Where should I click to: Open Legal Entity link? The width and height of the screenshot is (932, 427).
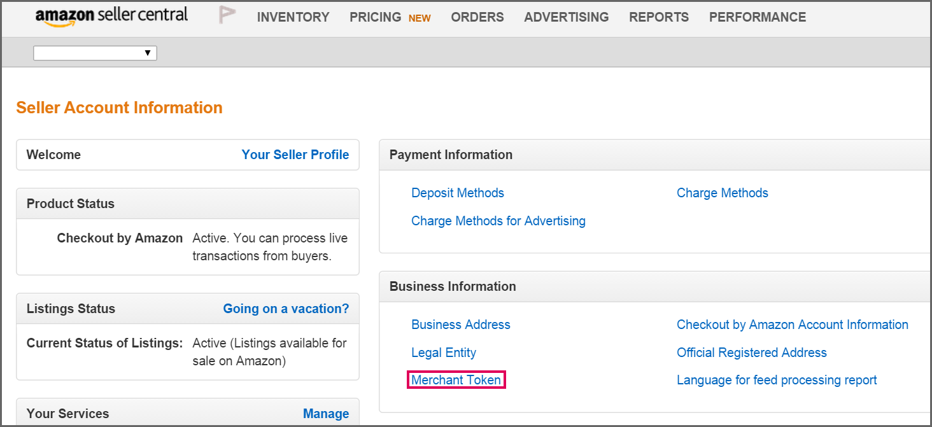(x=444, y=353)
